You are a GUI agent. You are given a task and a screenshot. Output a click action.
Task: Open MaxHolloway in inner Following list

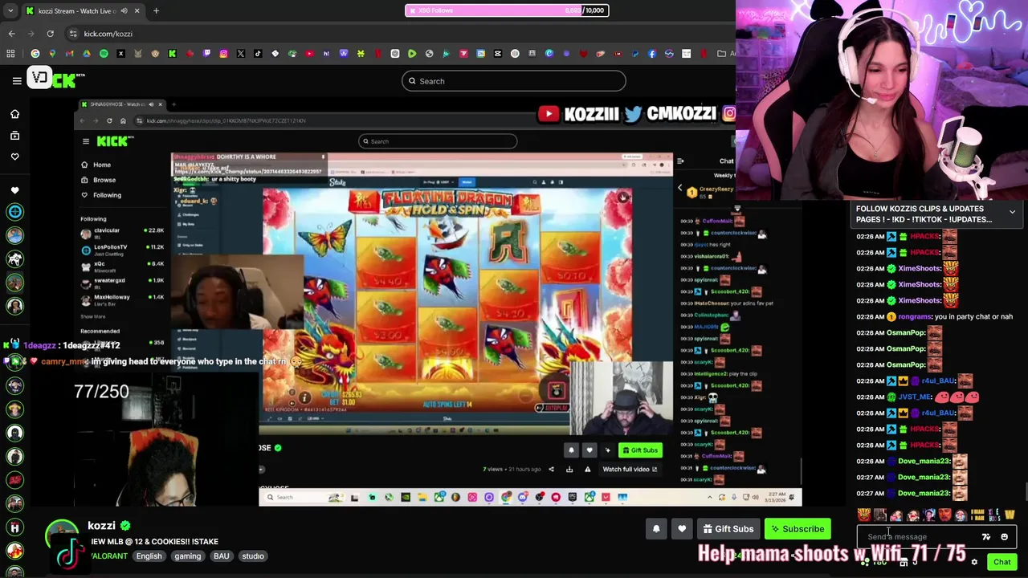point(122,300)
